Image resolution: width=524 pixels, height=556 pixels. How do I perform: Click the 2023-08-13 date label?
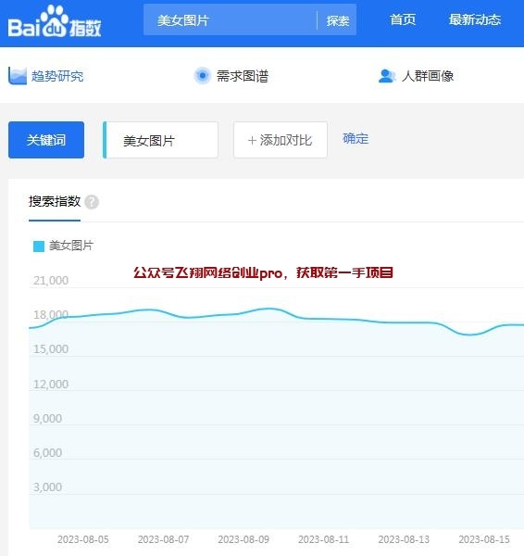404,539
